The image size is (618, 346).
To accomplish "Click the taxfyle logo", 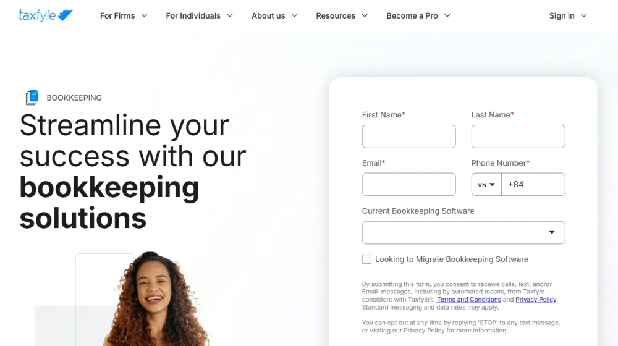I will [45, 15].
